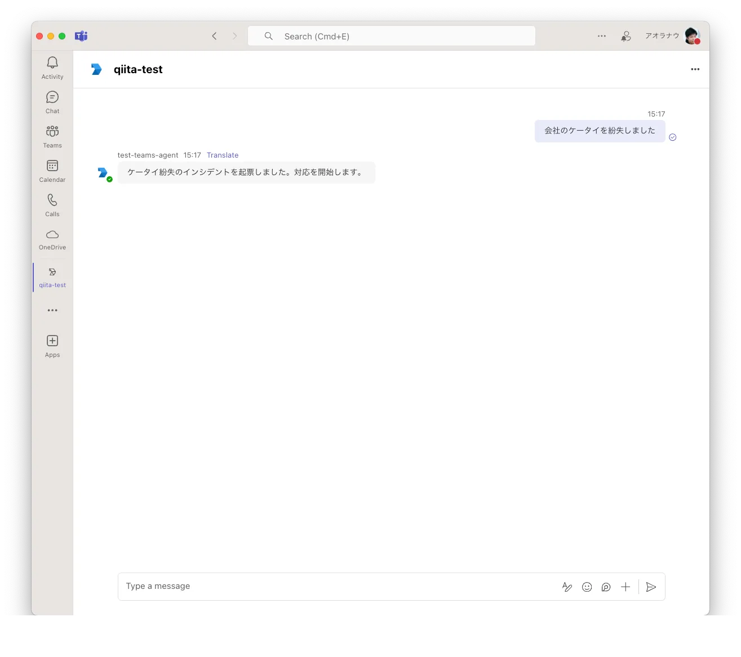
Task: Click the qiita-test header title
Action: [x=138, y=69]
